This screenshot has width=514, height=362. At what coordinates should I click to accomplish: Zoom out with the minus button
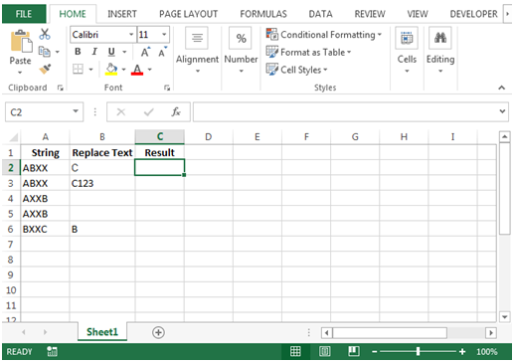coord(374,351)
